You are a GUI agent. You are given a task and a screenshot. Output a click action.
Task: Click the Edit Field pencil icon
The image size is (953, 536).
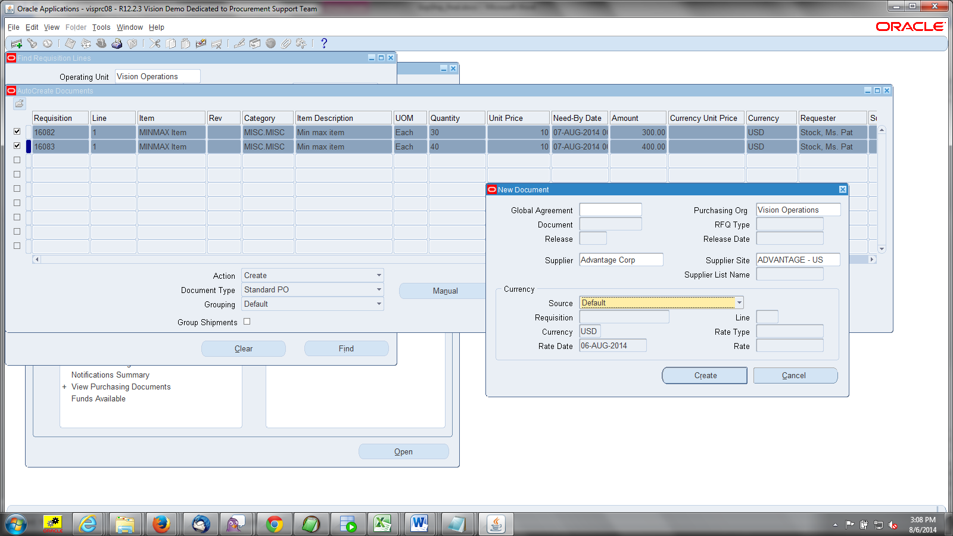[x=239, y=43]
